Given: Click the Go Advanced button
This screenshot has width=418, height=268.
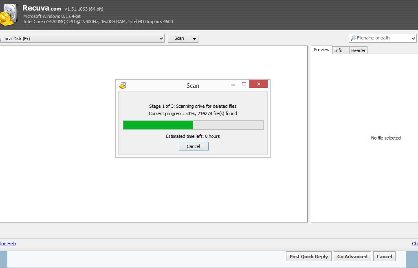Looking at the screenshot, I should 352,257.
